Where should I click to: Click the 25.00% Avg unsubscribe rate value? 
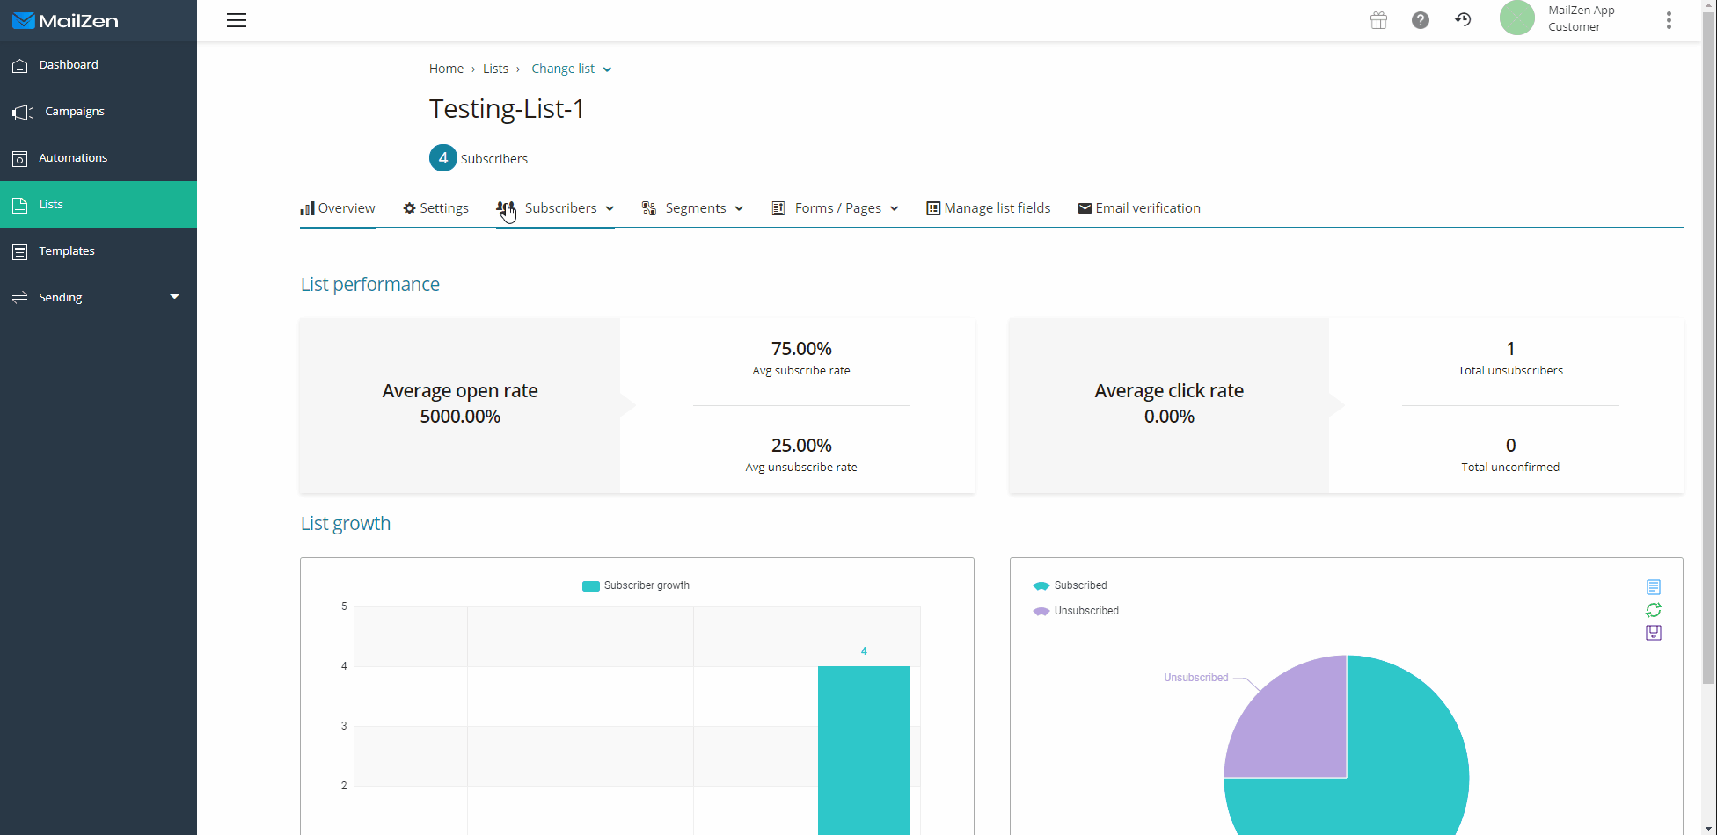[801, 446]
